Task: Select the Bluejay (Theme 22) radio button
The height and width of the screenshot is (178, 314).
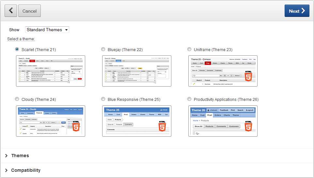Action: pos(103,49)
